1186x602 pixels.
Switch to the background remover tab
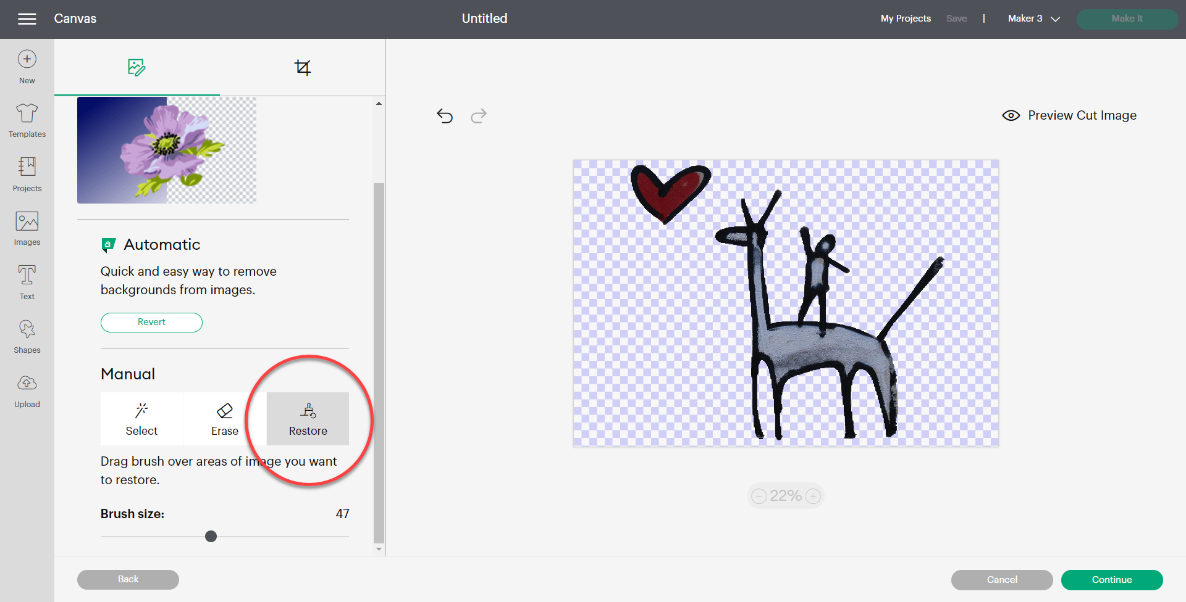pyautogui.click(x=137, y=67)
